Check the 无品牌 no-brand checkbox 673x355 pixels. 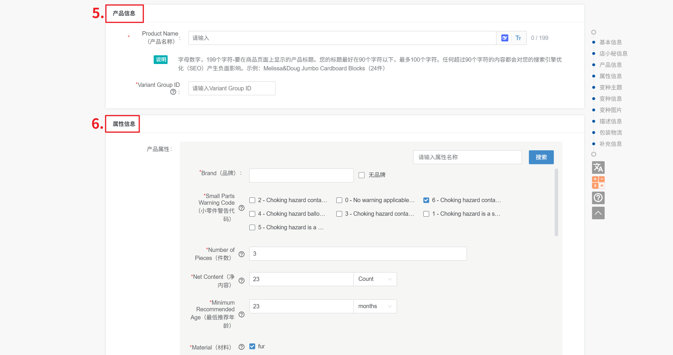362,175
